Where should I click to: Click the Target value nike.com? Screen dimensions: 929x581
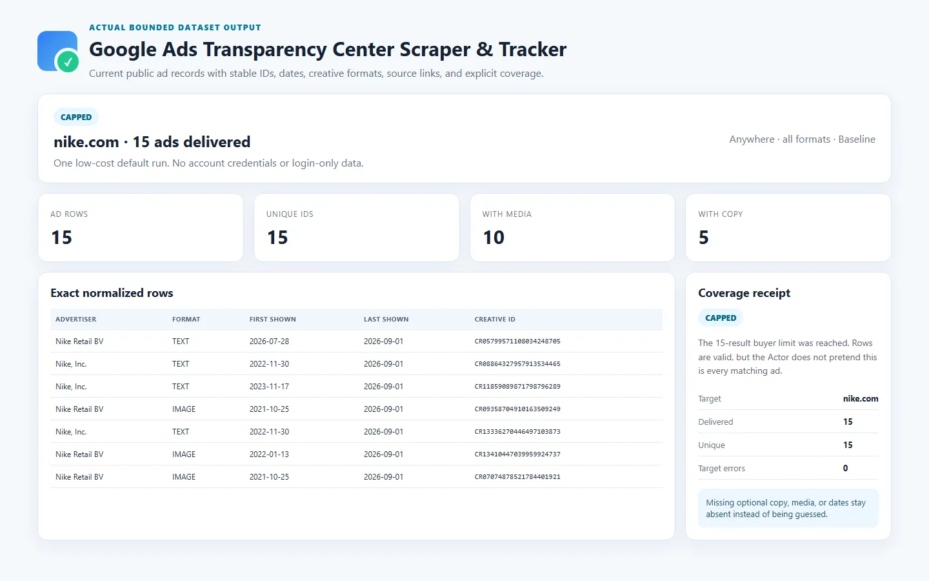tap(861, 399)
